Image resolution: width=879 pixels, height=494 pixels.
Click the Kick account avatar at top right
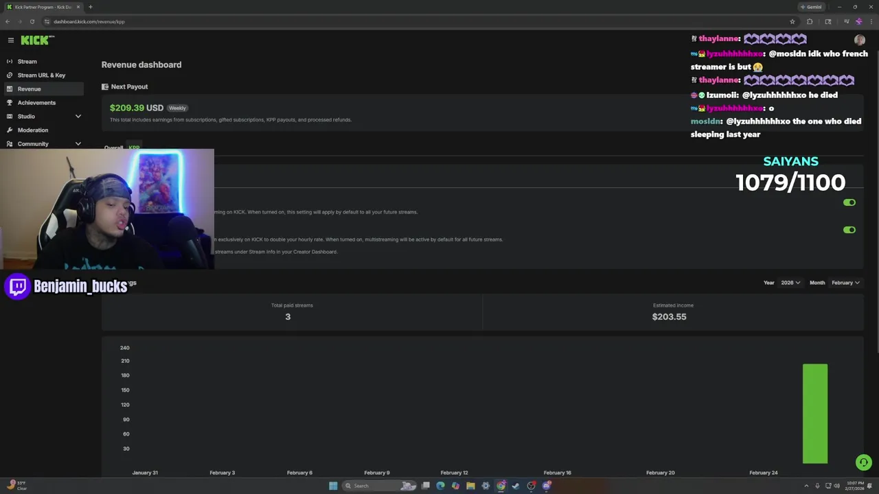(860, 40)
